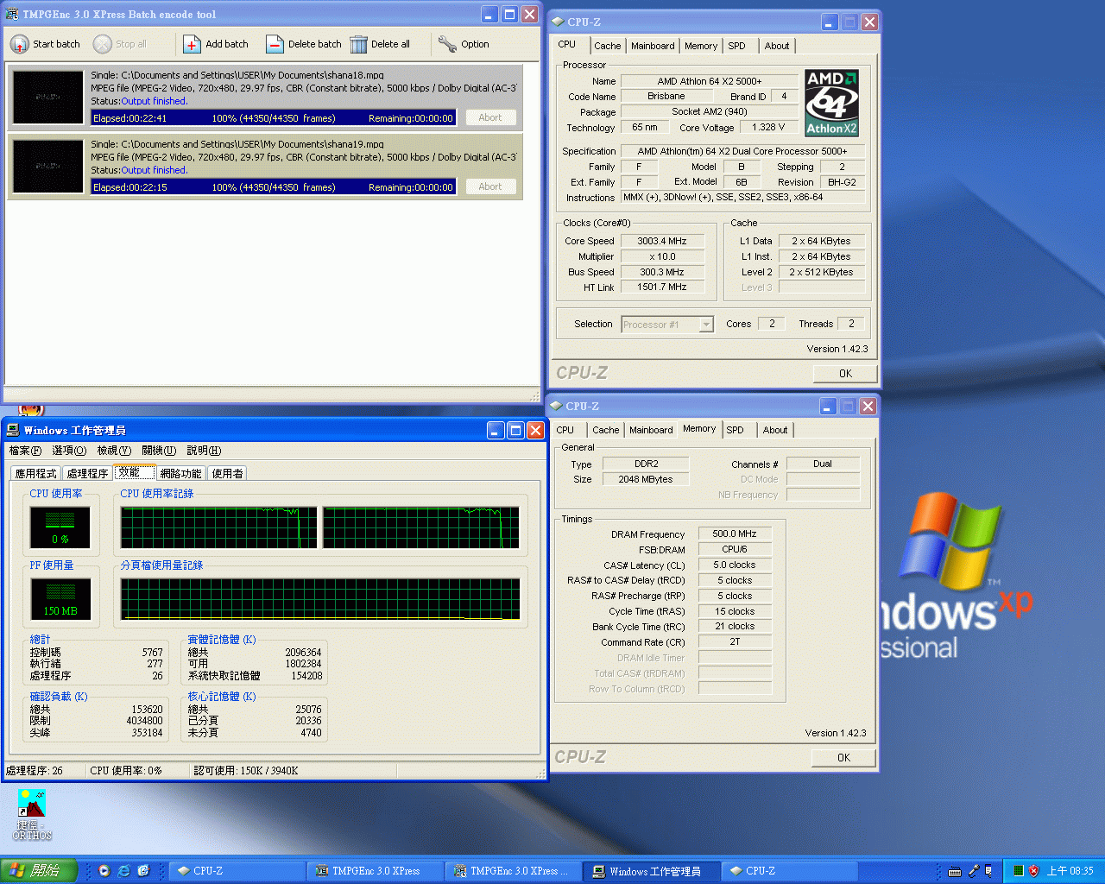Image resolution: width=1105 pixels, height=884 pixels.
Task: Activate Windows 工作管理員 taskbar button
Action: (x=652, y=871)
